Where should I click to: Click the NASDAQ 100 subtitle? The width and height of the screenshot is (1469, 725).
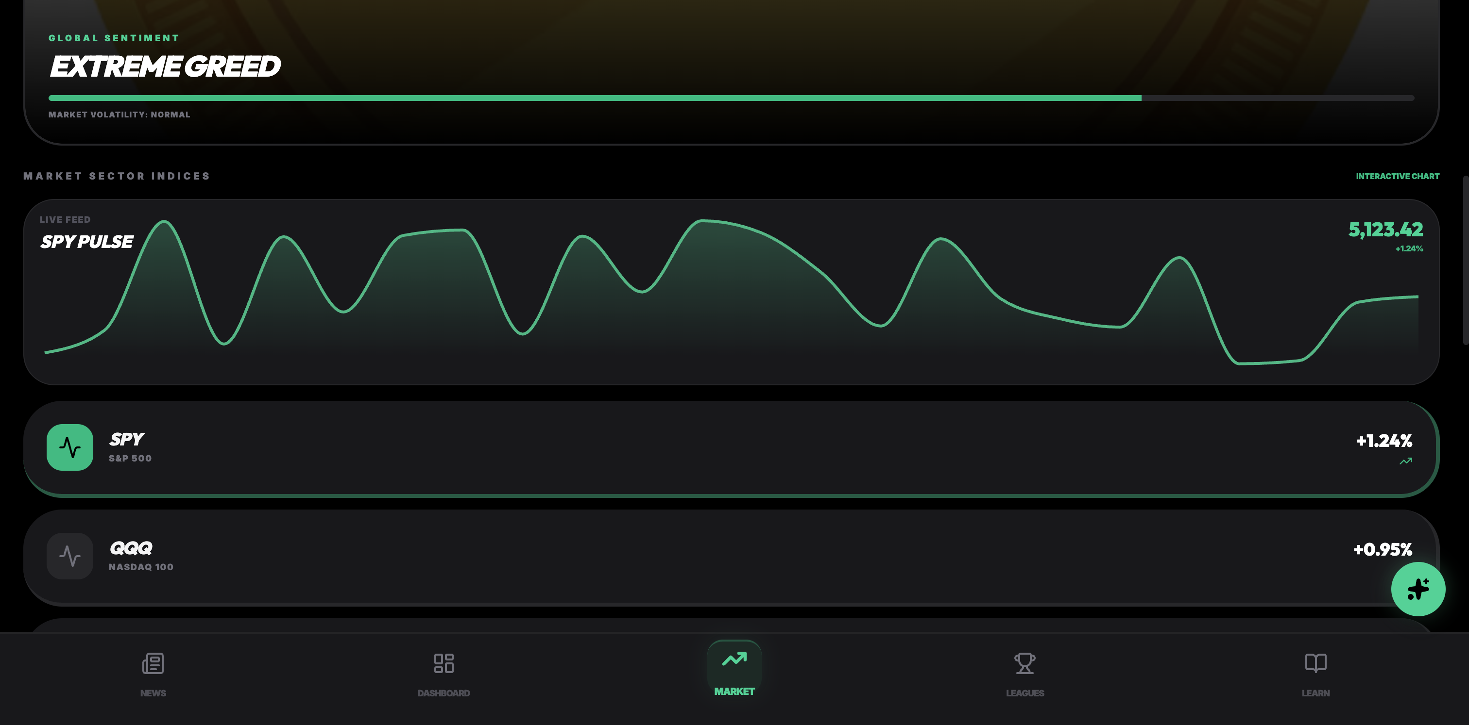141,567
